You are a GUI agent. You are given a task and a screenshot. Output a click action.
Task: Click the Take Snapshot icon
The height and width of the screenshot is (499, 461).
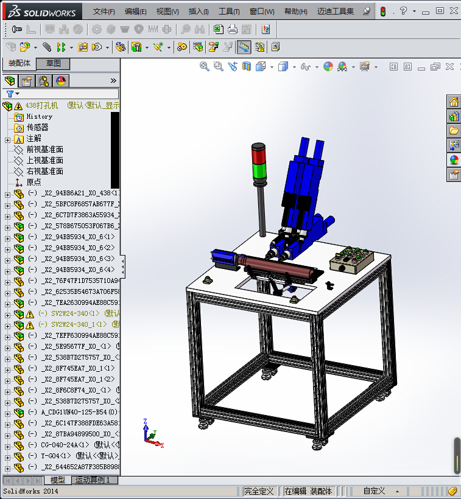pos(276,47)
